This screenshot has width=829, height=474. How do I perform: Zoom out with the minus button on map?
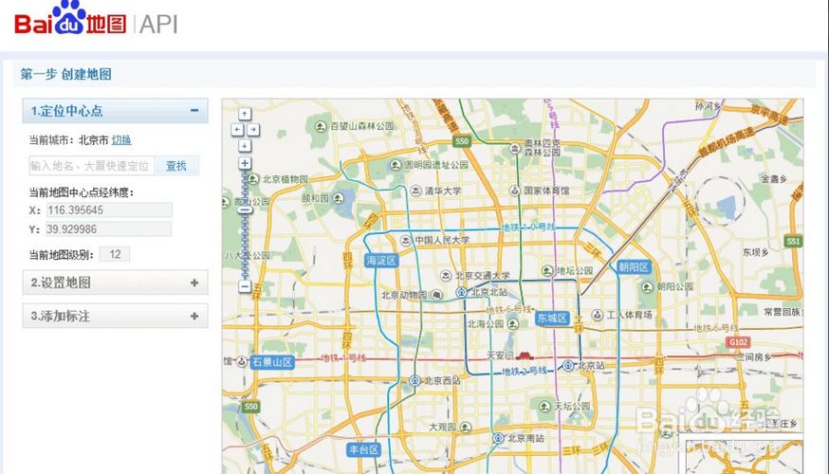245,286
